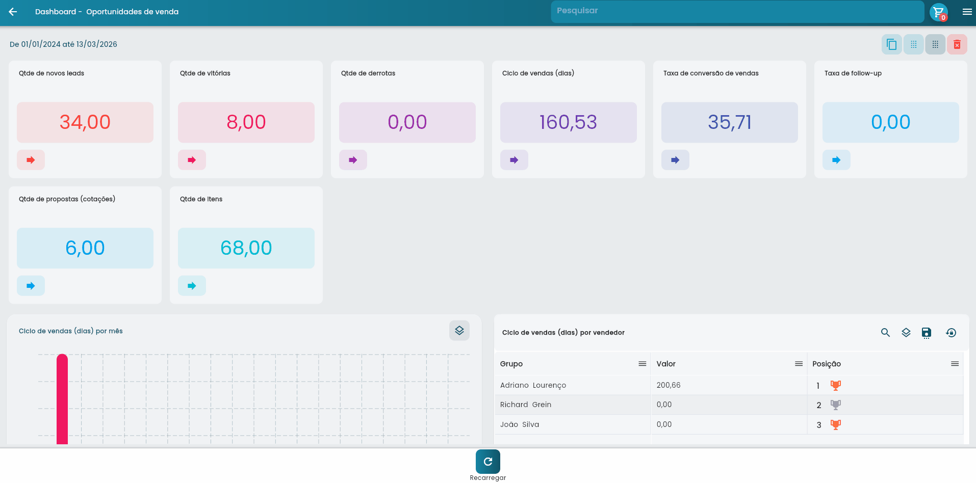This screenshot has width=976, height=483.
Task: Open the Grupo column menu
Action: [x=642, y=364]
